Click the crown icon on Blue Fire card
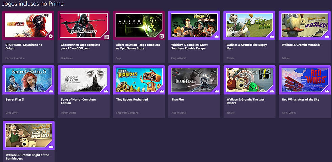The image size is (332, 162). click(216, 91)
